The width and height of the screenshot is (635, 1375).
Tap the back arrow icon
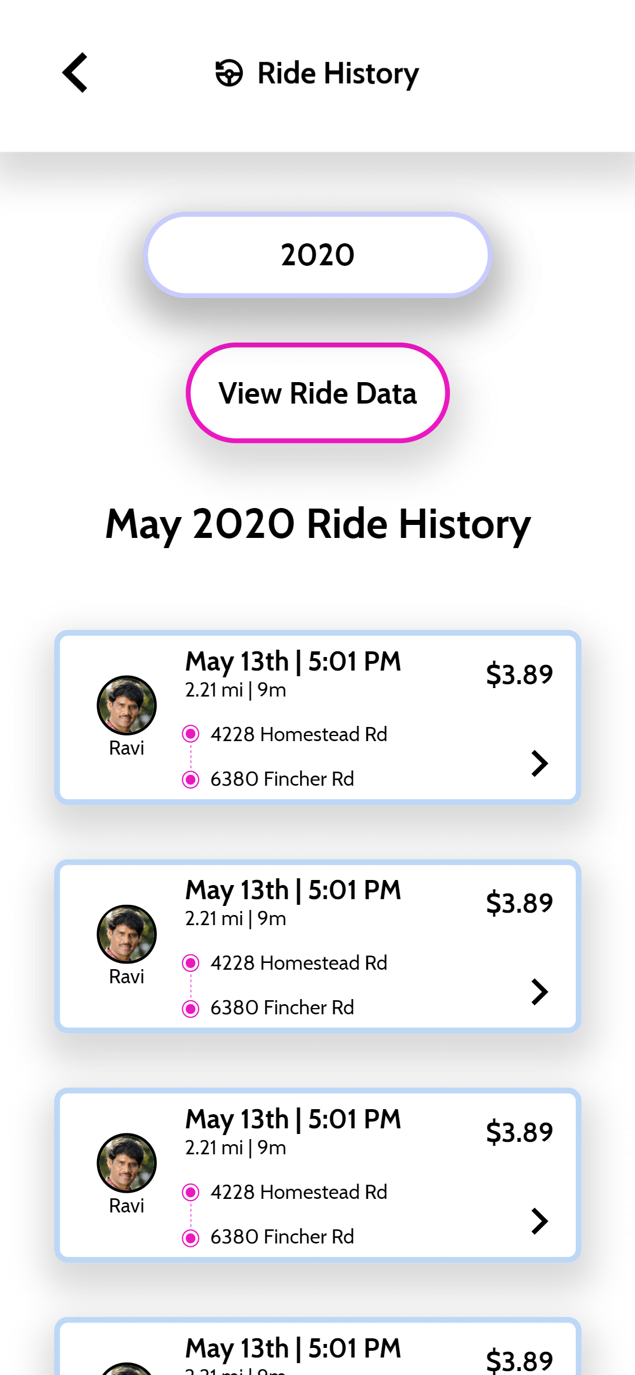coord(75,73)
